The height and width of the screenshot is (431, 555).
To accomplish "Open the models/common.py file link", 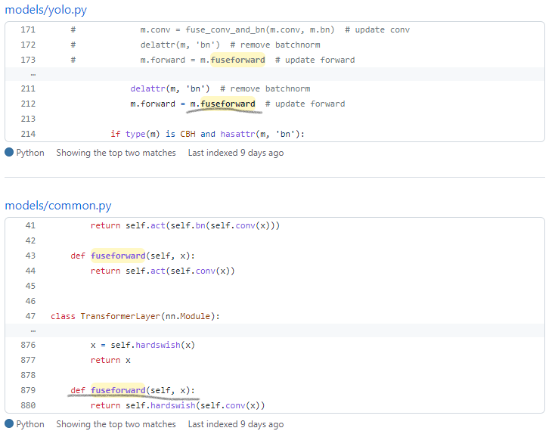I will (x=58, y=205).
